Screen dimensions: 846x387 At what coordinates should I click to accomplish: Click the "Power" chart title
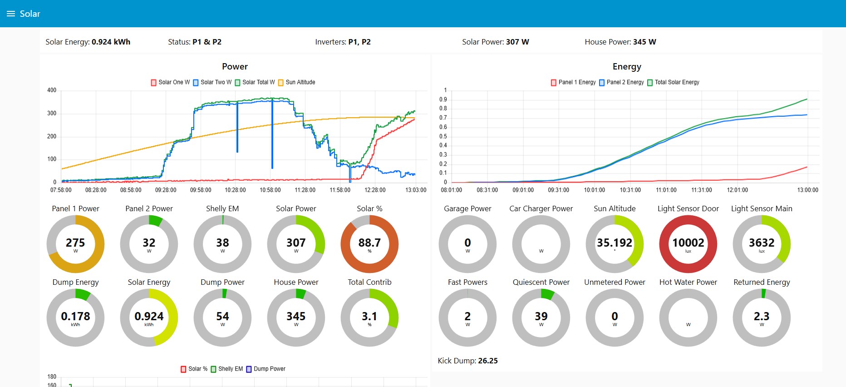coord(235,66)
